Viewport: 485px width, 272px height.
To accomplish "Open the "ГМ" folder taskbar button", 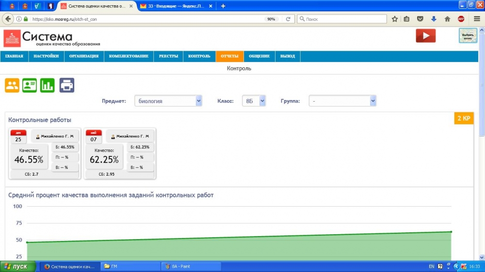I will coord(131,267).
